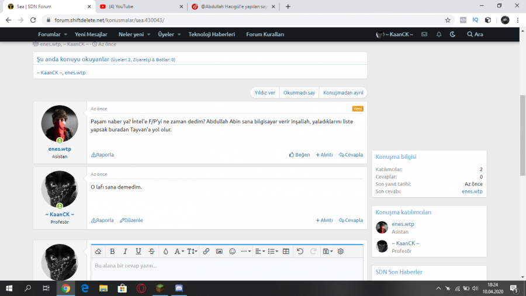This screenshot has width=526, height=296.
Task: Expand the Forumlar dropdown arrow
Action: [x=65, y=34]
